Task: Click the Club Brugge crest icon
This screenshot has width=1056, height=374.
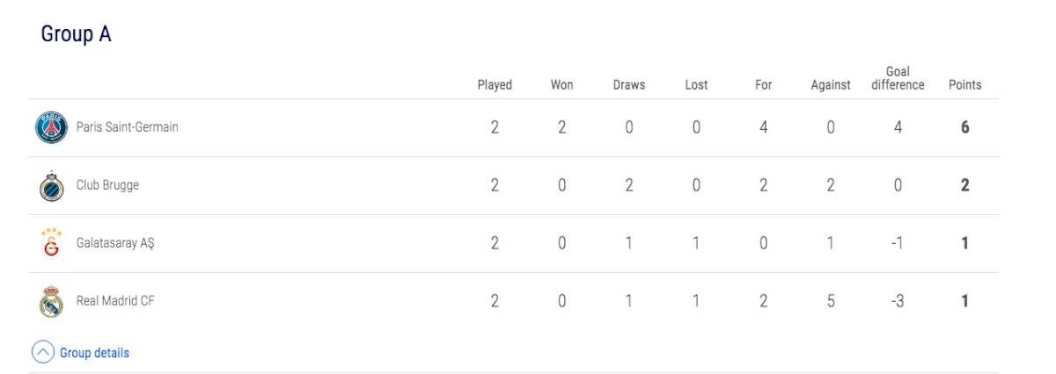Action: 51,186
